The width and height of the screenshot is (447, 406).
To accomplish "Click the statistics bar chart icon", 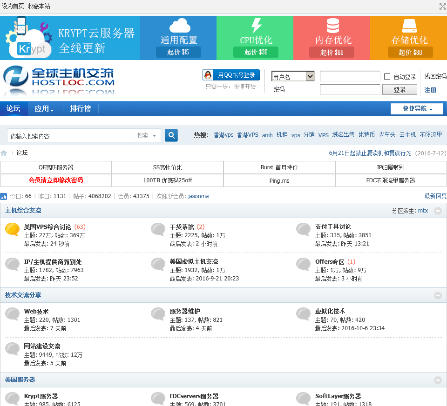I will [x=3, y=196].
